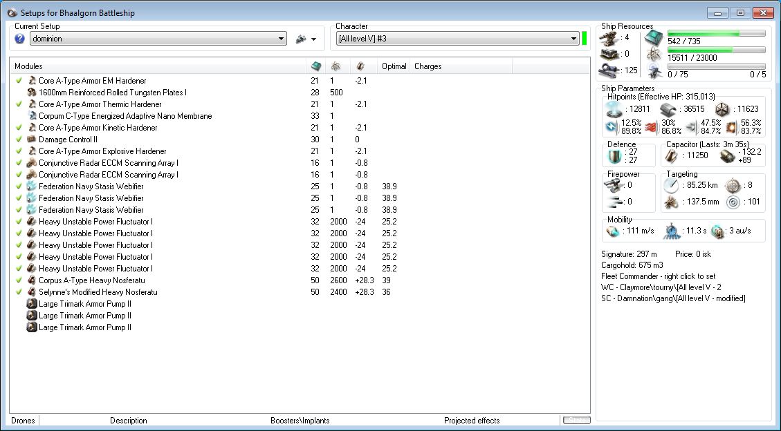The height and width of the screenshot is (431, 781).
Task: Click the powergrid usage bar 15511 / 23000
Action: coord(716,50)
